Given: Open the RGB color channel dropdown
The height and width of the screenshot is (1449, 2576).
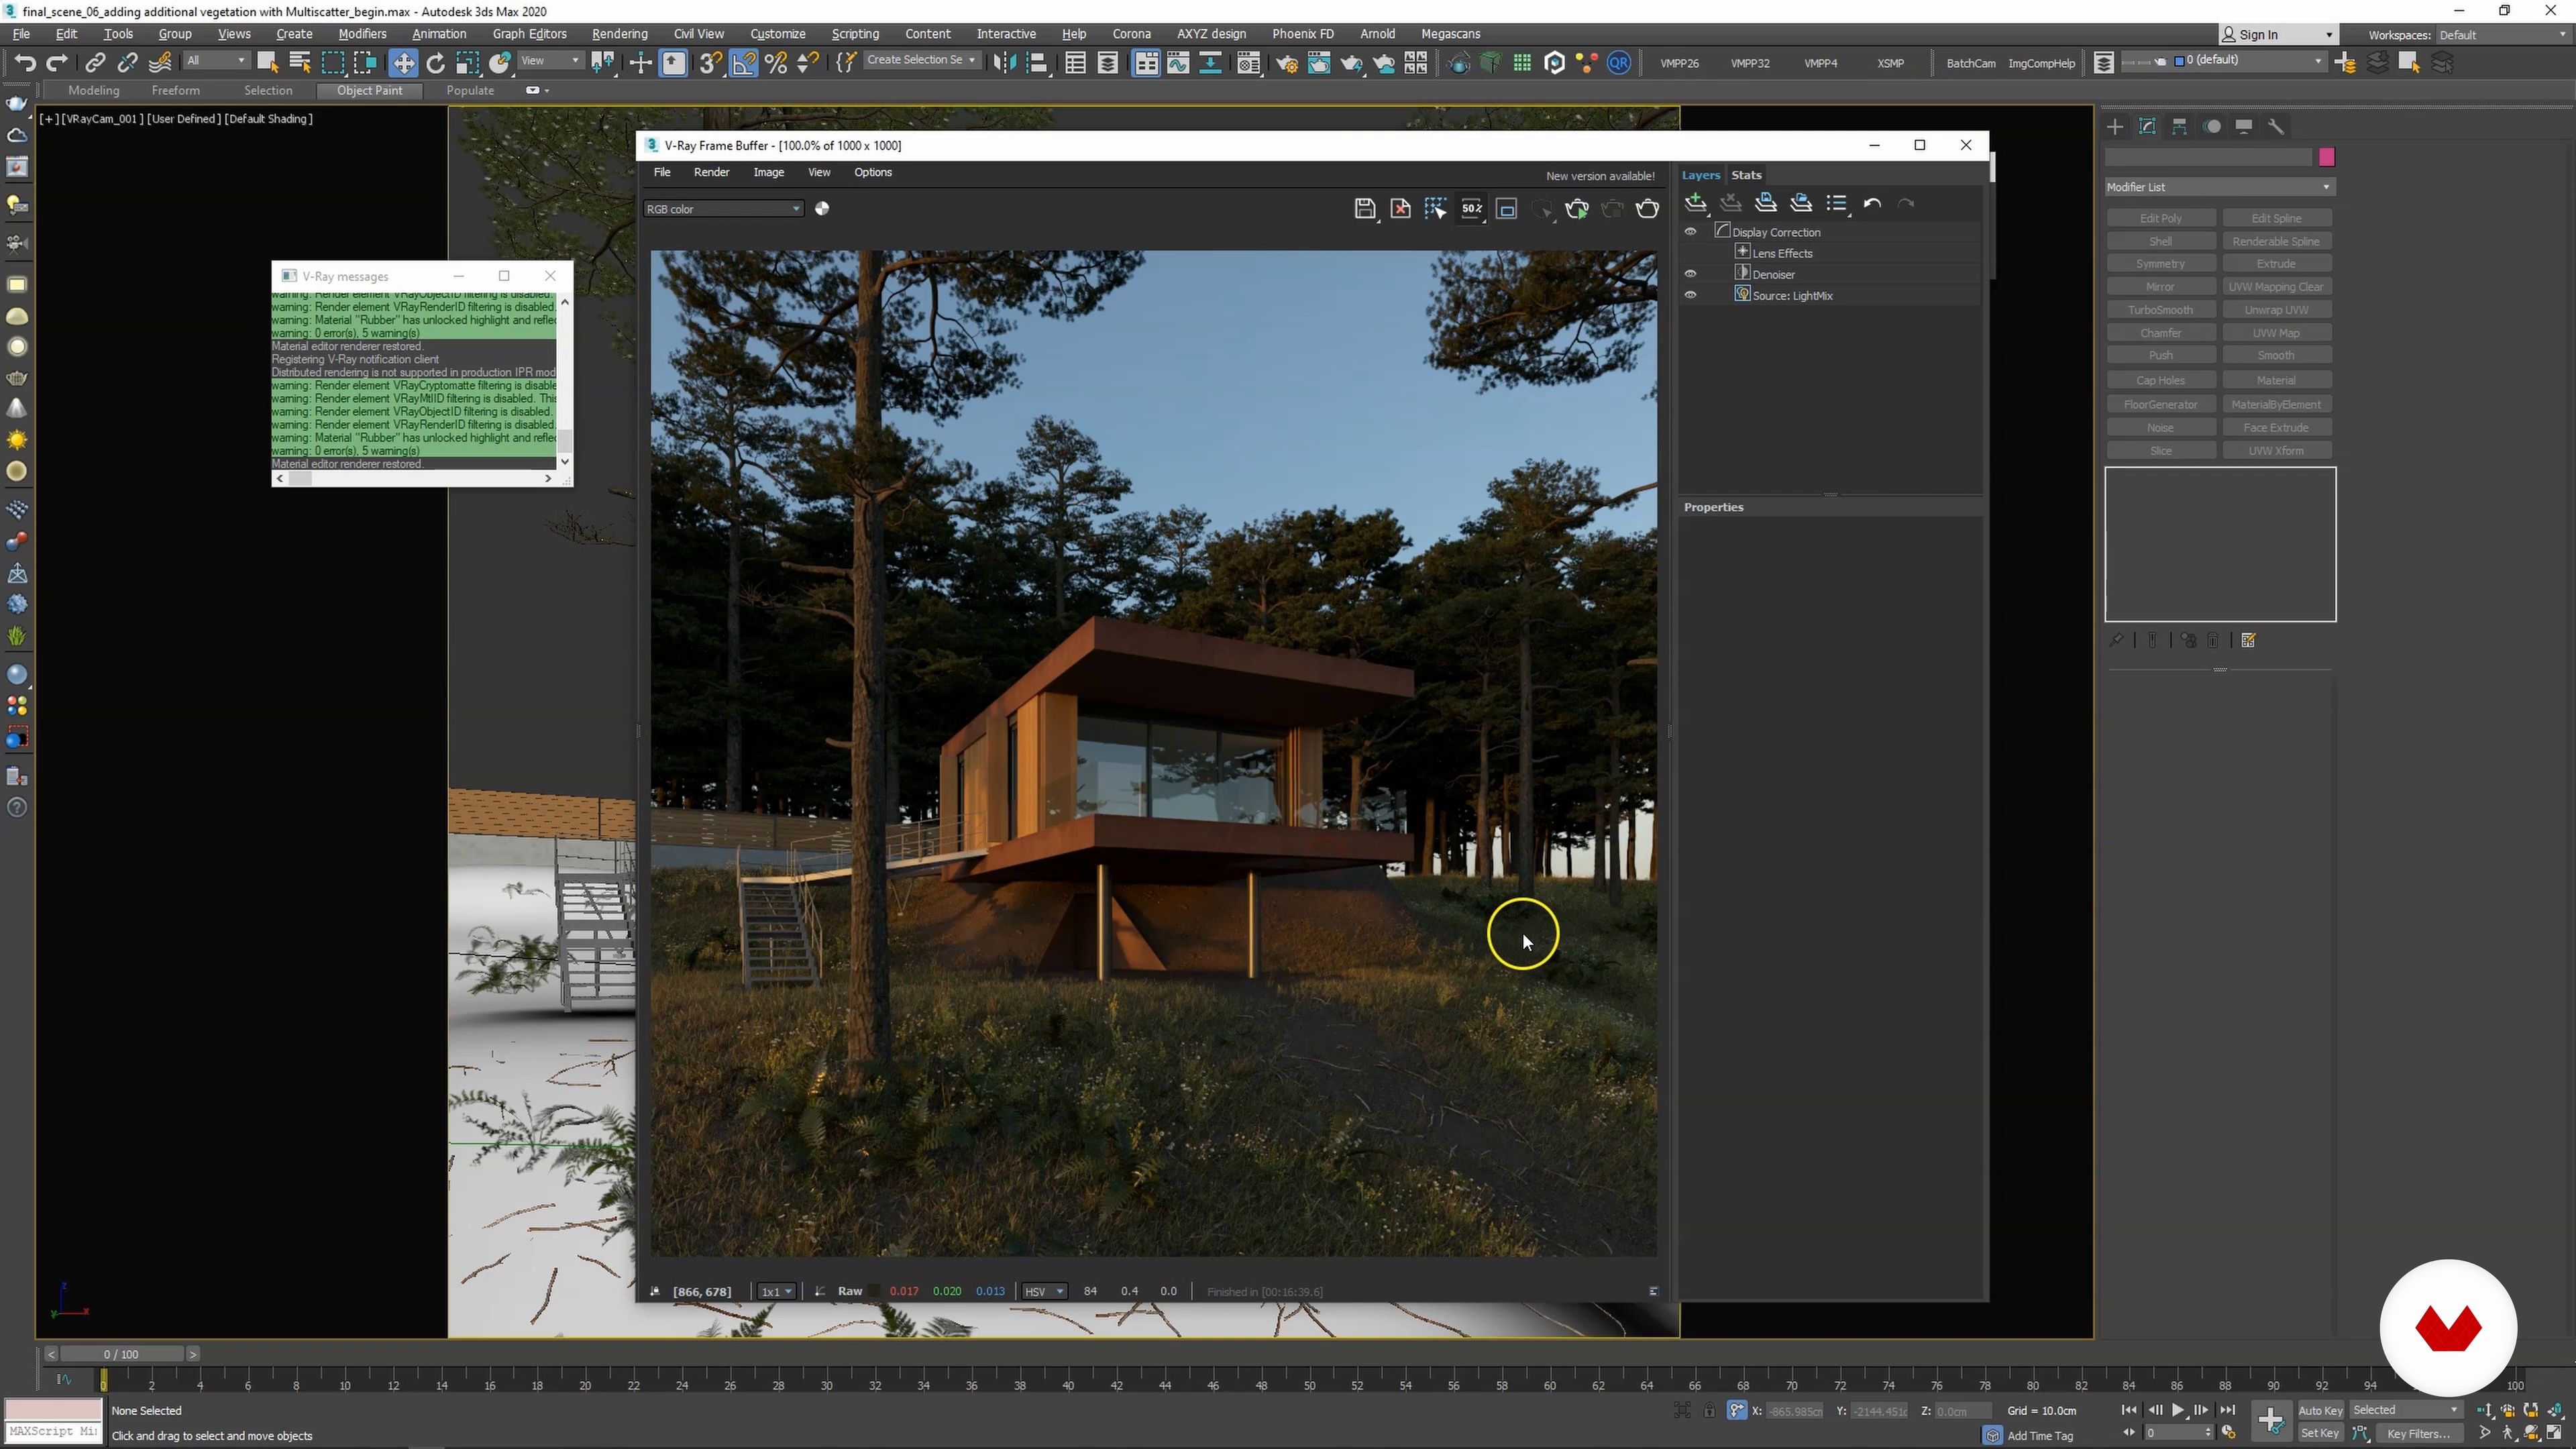Looking at the screenshot, I should (x=723, y=209).
